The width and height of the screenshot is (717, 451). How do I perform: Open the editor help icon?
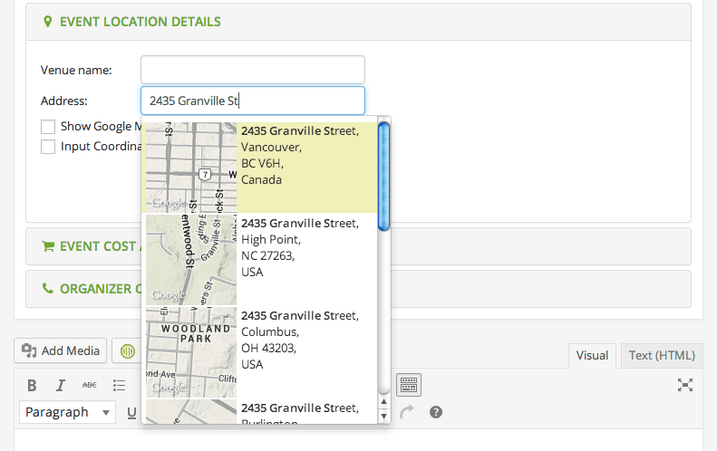click(x=436, y=412)
